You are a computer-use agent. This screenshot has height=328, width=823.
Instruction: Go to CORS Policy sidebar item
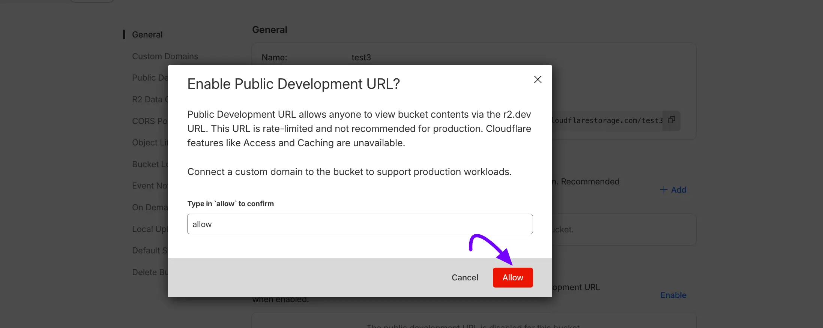pos(149,121)
